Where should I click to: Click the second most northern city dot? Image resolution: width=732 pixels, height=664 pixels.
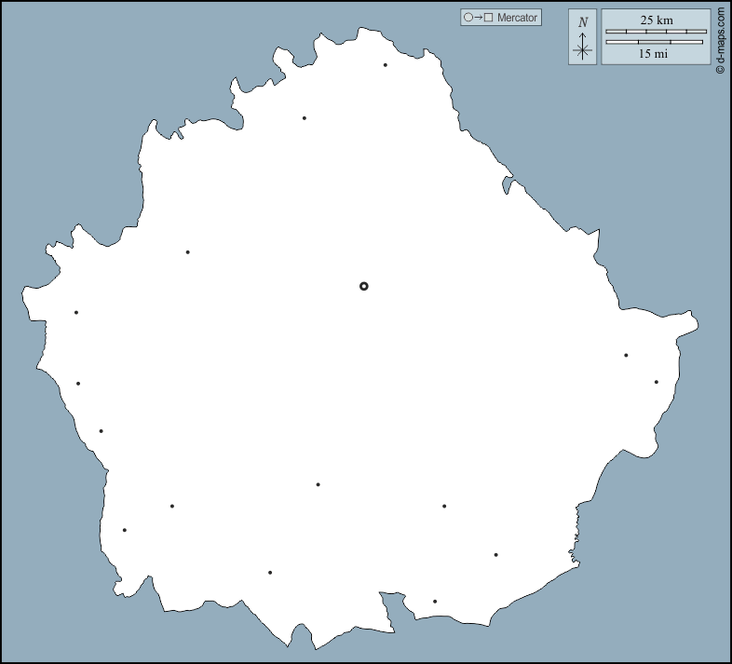coord(305,118)
